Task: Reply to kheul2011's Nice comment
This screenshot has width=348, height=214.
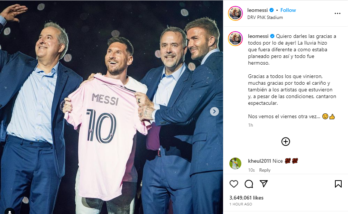Action: click(x=265, y=170)
